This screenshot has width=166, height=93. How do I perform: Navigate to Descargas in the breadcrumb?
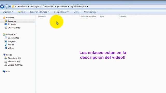pos(35,6)
